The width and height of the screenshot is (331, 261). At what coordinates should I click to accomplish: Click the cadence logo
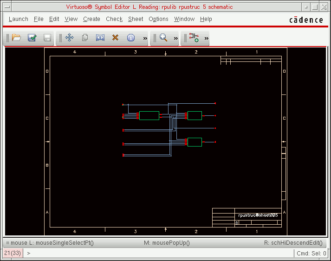click(x=306, y=20)
